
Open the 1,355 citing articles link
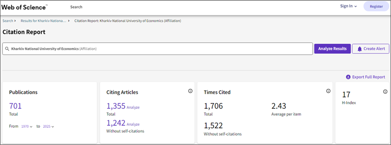116,106
